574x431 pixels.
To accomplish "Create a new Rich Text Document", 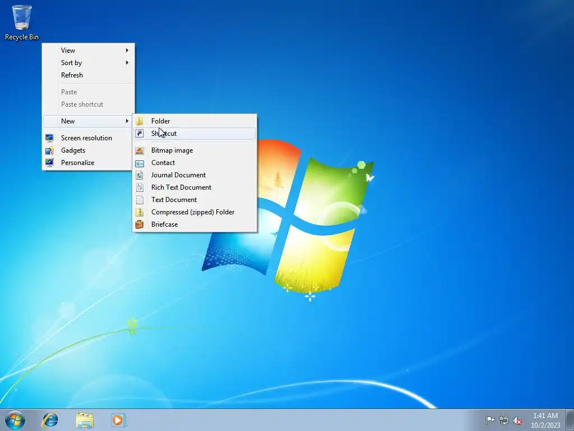I will point(195,187).
